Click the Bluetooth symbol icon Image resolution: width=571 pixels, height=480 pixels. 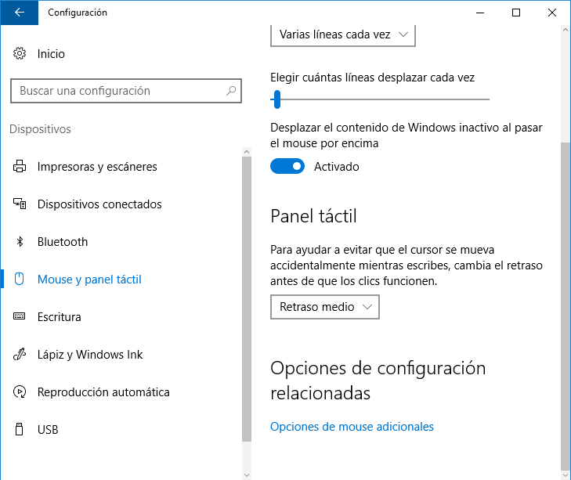click(x=20, y=242)
